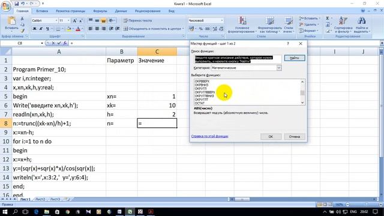
Task: Open the font name Calibri dropdown
Action: tap(56, 20)
